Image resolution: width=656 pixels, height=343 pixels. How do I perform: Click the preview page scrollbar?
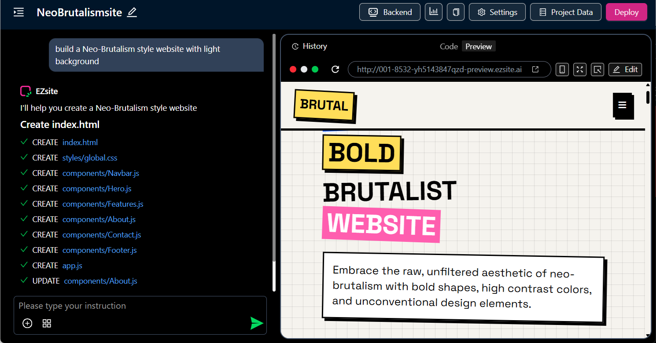[x=648, y=97]
